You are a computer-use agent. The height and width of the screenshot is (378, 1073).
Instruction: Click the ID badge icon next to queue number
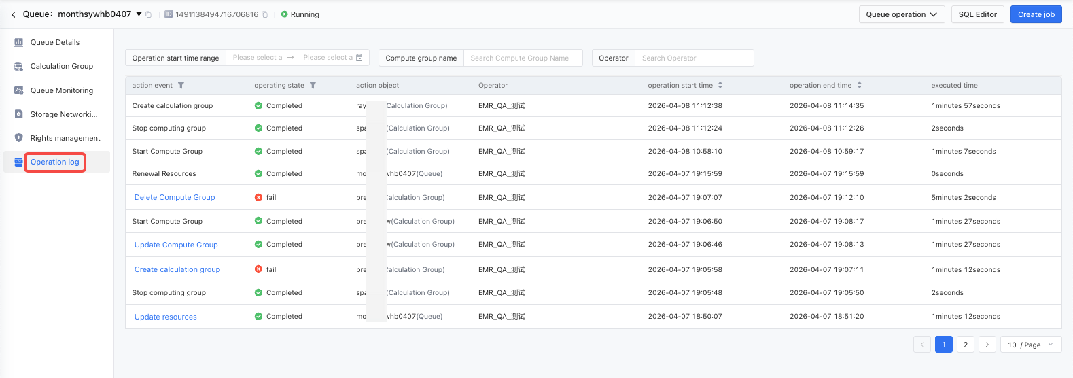[x=169, y=14]
